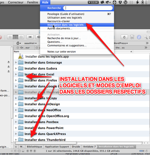Expand the Installer dans NeoOffice folder

16,110
